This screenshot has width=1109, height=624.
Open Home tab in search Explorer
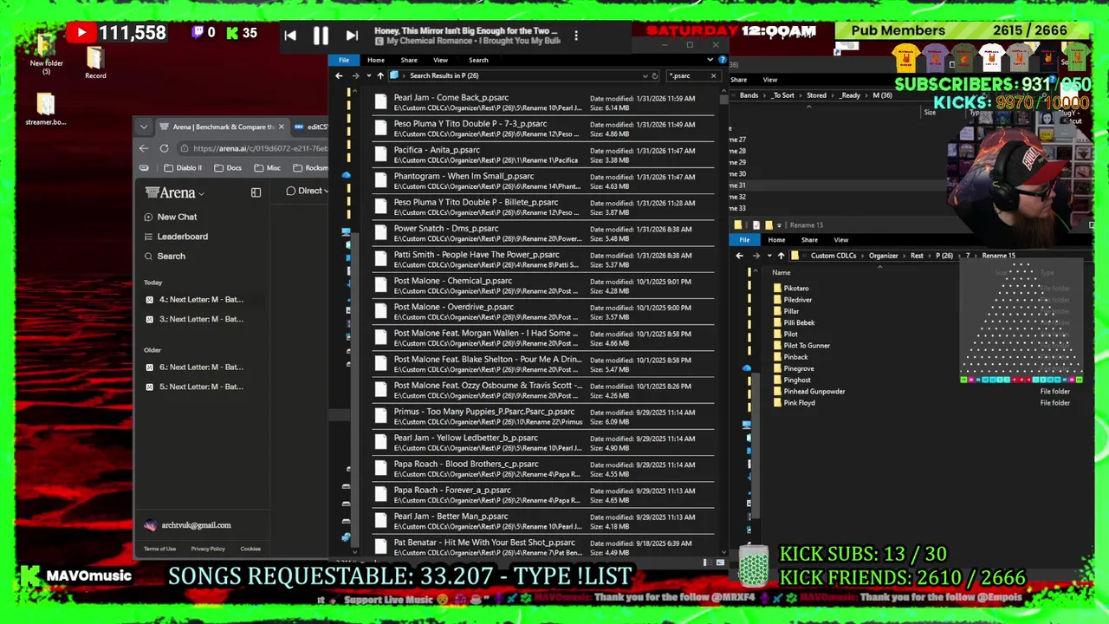pyautogui.click(x=375, y=60)
